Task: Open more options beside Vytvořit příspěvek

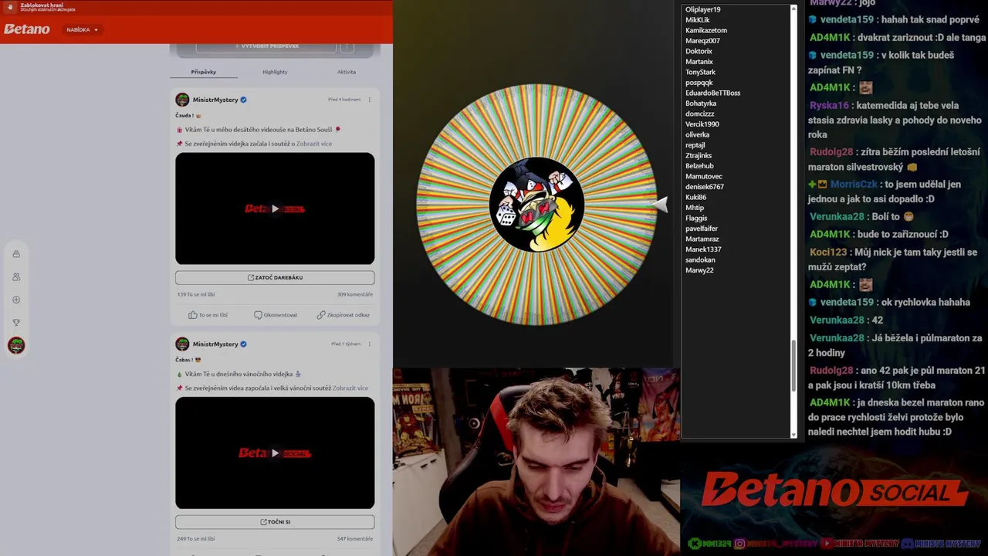Action: [347, 46]
